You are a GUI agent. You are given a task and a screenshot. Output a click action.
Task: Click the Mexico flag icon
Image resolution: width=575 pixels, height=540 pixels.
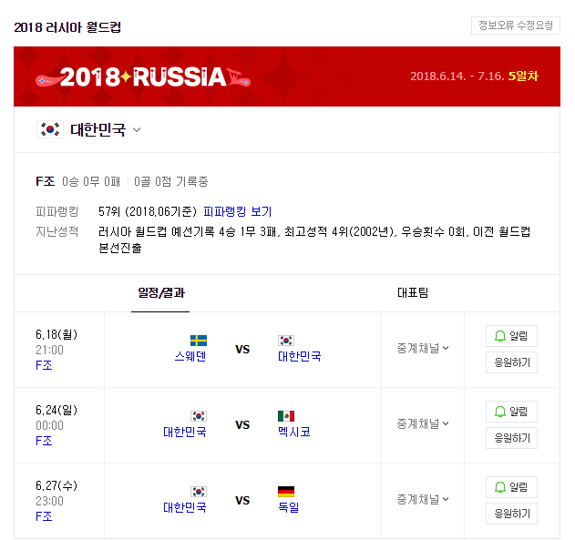point(286,416)
